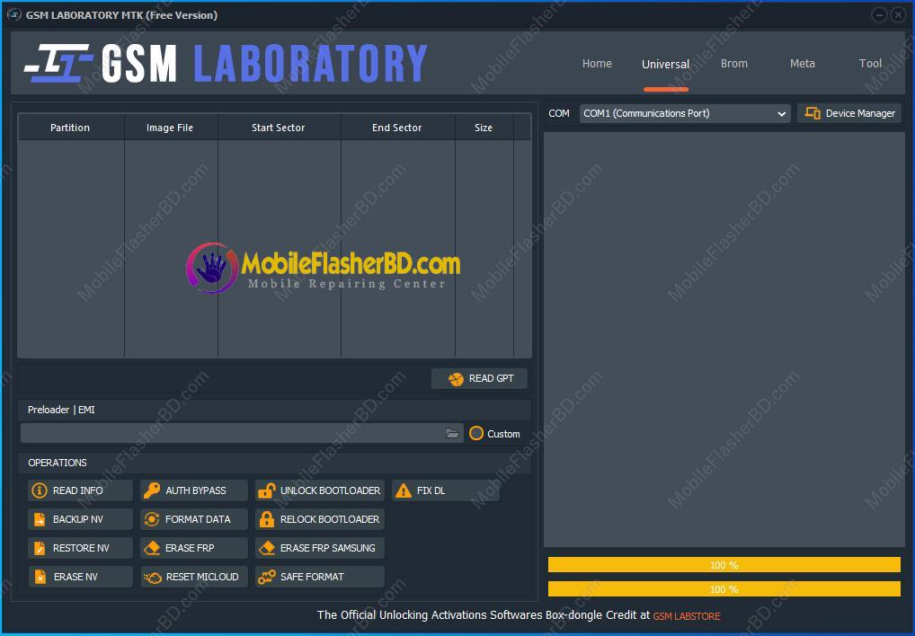Click the FIX DL warning triangle icon
The height and width of the screenshot is (636, 915).
[404, 490]
